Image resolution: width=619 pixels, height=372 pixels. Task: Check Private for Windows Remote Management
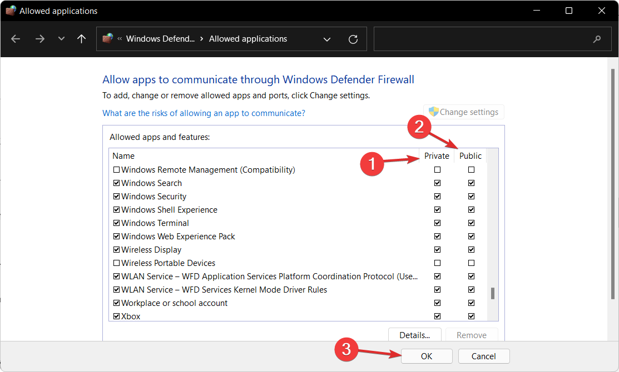pyautogui.click(x=437, y=170)
